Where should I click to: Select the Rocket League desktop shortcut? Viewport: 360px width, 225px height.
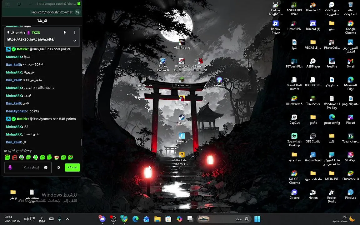[x=163, y=65]
